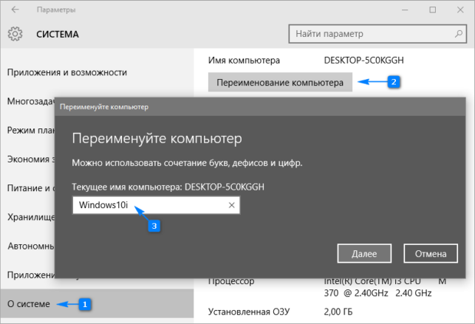Image resolution: width=475 pixels, height=324 pixels.
Task: Click 'Переименование компьютера' button
Action: pos(280,82)
